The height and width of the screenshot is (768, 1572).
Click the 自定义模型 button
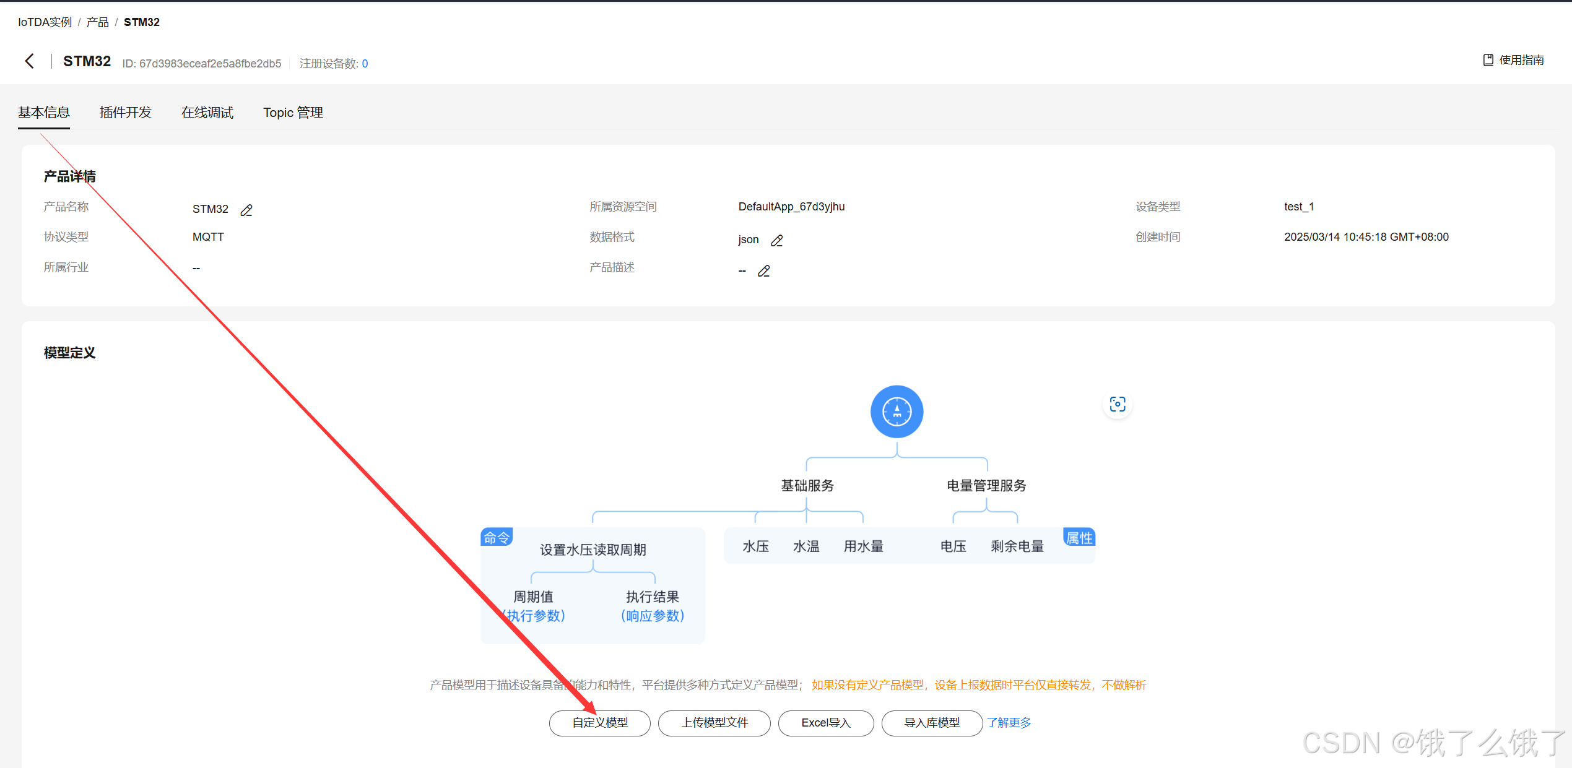(599, 723)
